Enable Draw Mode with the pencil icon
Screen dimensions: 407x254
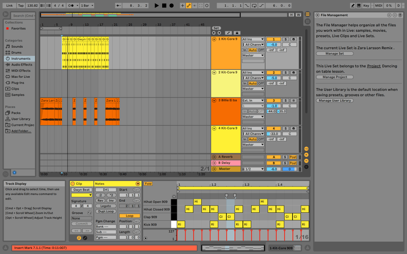(353, 6)
